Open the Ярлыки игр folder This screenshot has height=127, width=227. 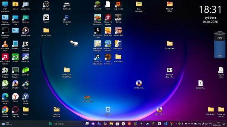pos(118,58)
